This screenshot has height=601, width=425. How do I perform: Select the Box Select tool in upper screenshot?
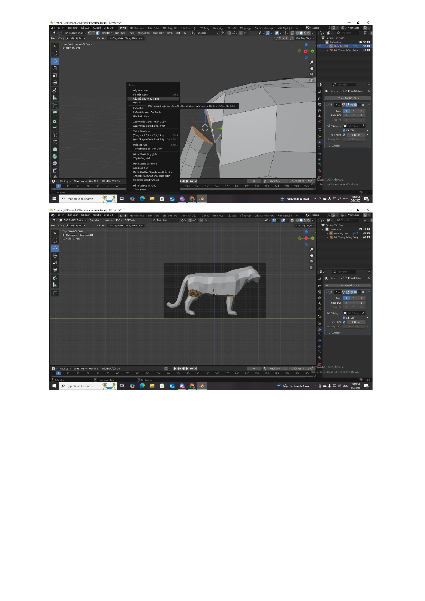pos(55,46)
